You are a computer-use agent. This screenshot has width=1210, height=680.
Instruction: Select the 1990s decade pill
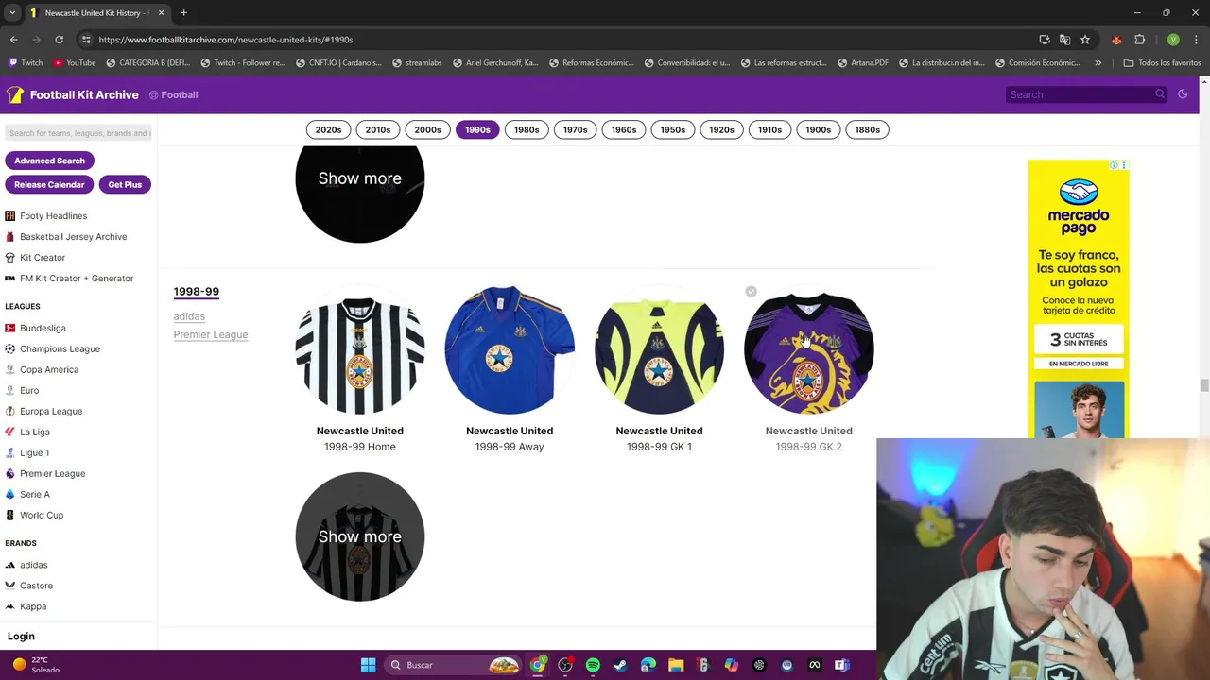(477, 130)
